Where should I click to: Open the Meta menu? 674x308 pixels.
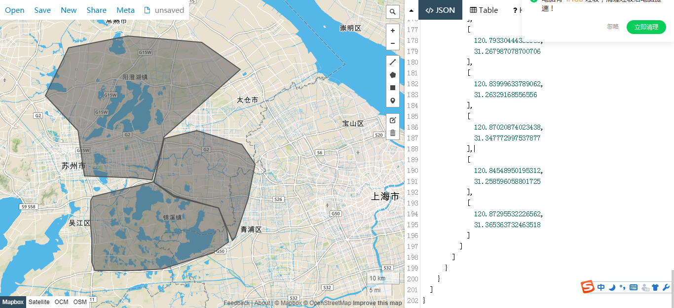pyautogui.click(x=125, y=10)
